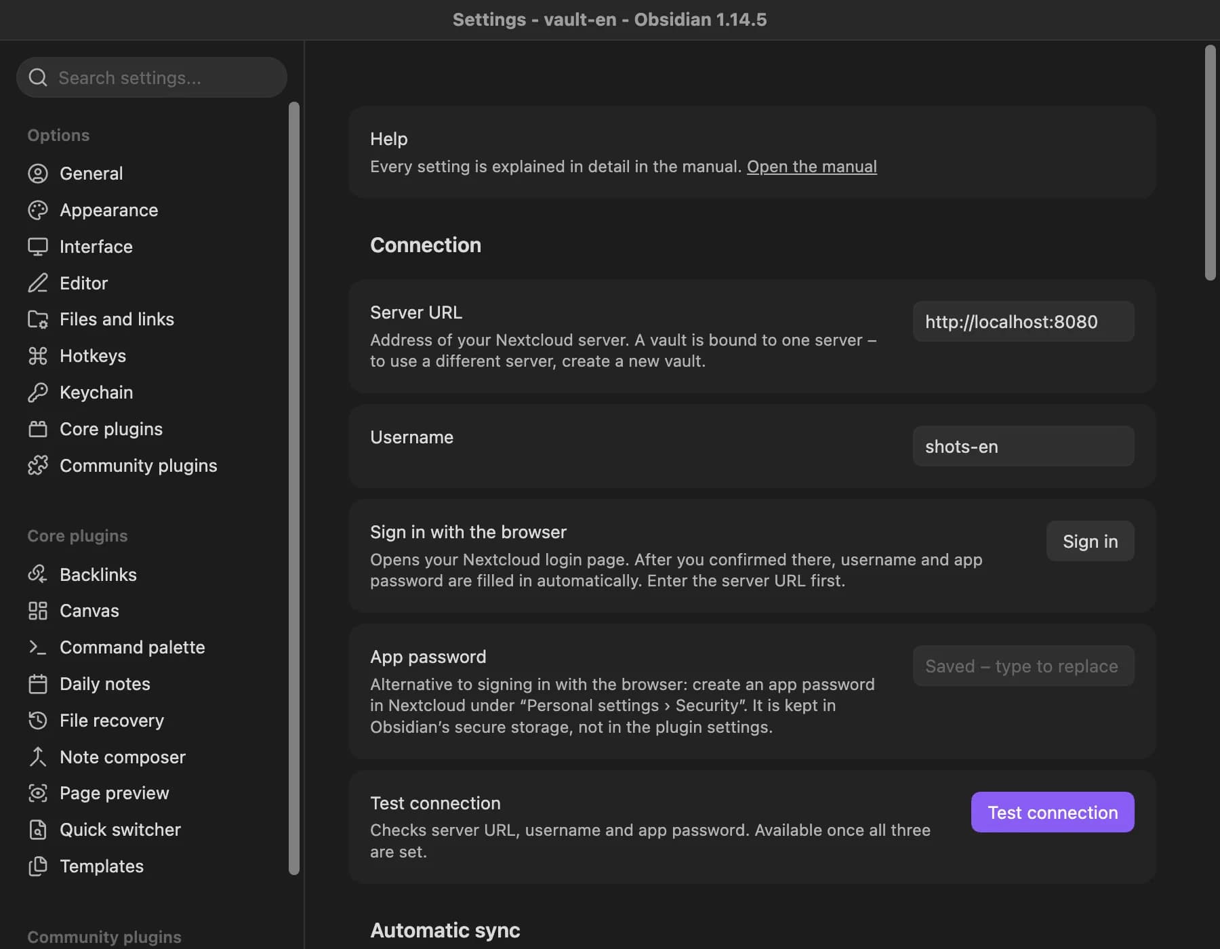Click the Backlinks link icon
This screenshot has width=1220, height=949.
(x=38, y=574)
